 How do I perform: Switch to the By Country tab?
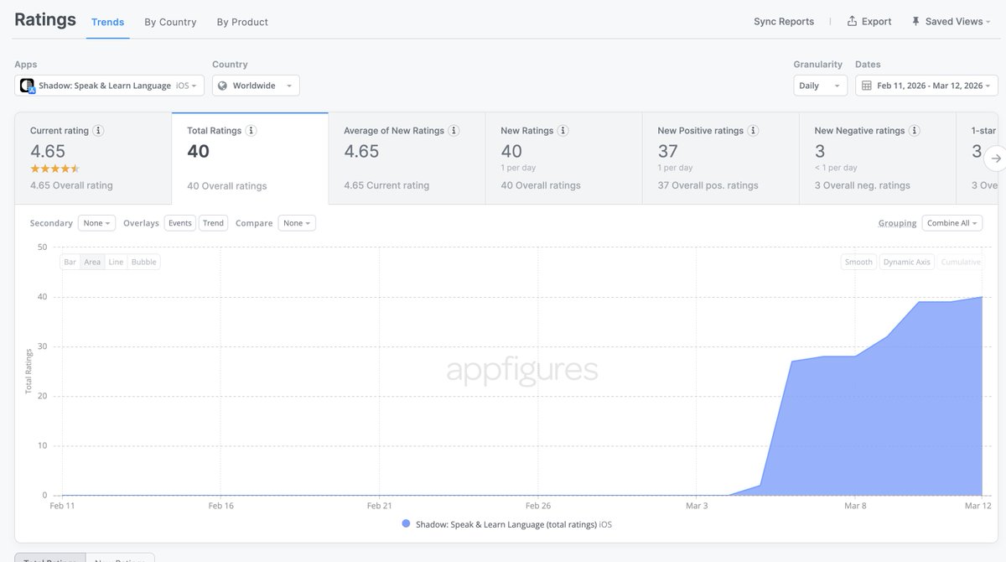tap(170, 22)
